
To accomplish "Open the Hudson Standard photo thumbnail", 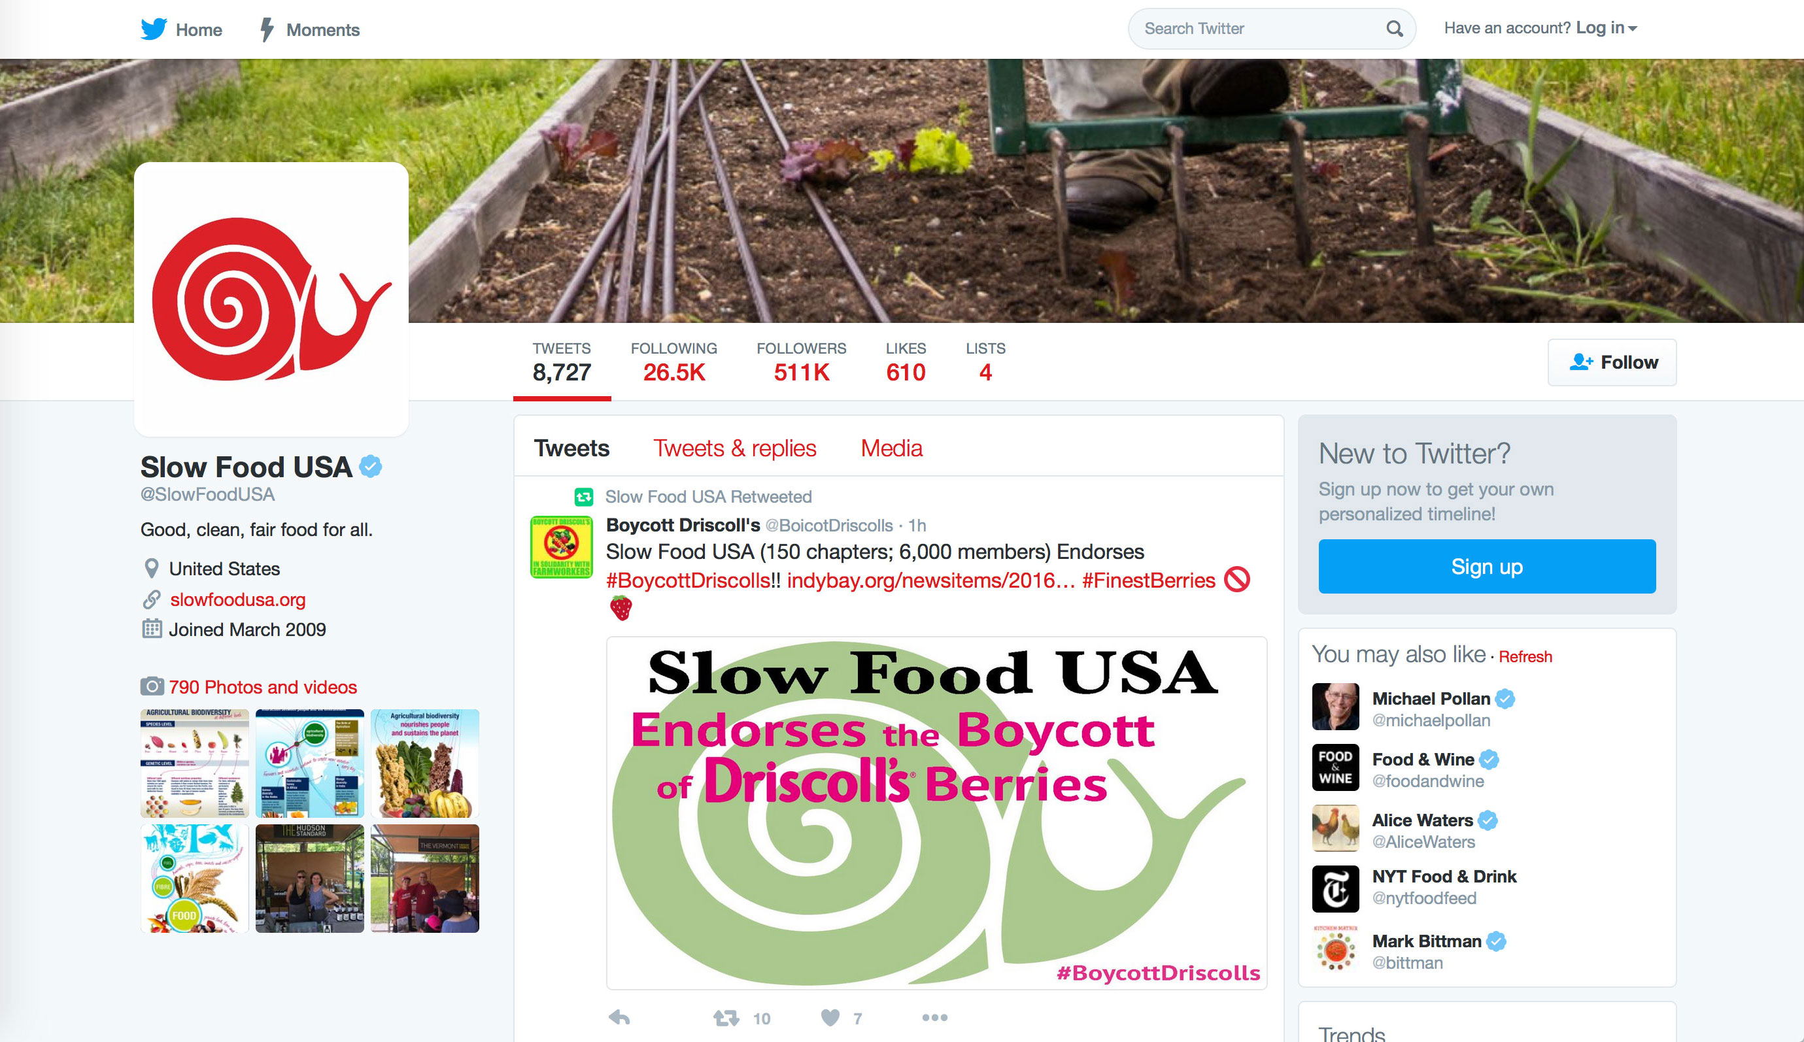I will pos(309,878).
